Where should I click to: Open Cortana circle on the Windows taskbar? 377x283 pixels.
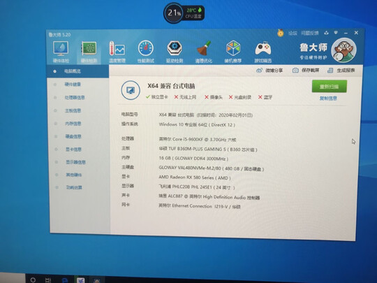(34, 280)
